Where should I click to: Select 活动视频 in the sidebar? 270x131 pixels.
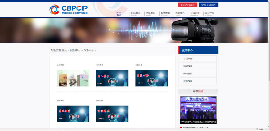click(x=198, y=66)
